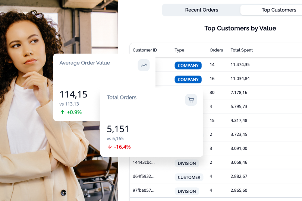Click the CUSTOMER badge in the d64f5932 row
Image resolution: width=302 pixels, height=201 pixels.
pos(189,177)
